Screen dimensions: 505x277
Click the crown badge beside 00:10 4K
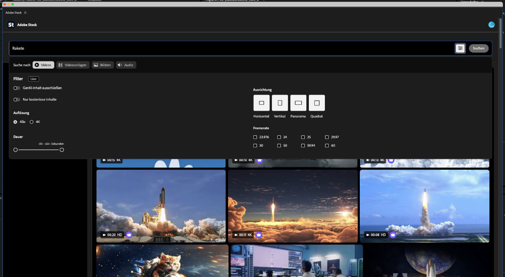[260, 160]
